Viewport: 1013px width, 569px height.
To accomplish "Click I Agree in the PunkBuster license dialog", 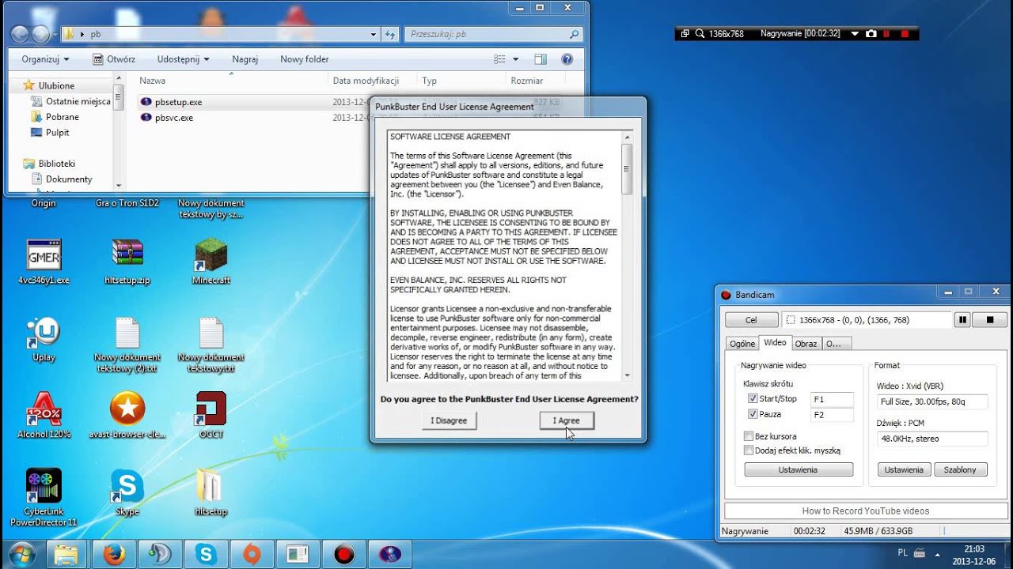I will point(567,420).
